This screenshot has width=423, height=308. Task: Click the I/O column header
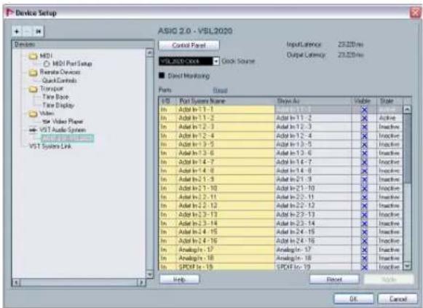167,101
